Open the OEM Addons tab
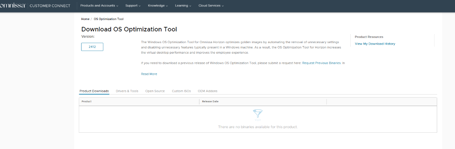The image size is (455, 149). point(207,91)
